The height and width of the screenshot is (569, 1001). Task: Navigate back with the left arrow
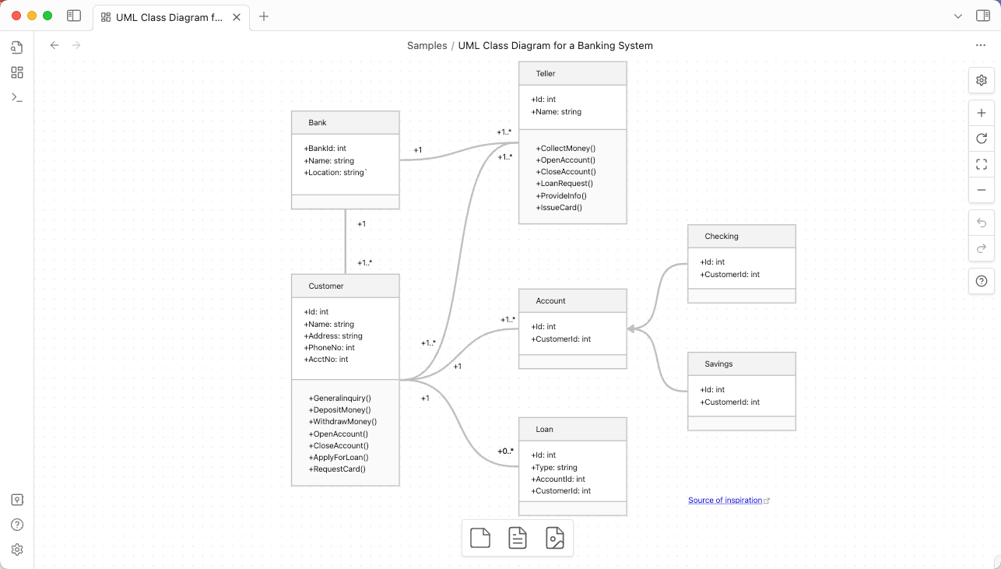point(54,45)
